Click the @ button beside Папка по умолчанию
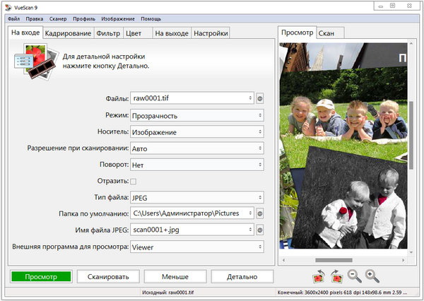The image size is (424, 301). (x=260, y=213)
